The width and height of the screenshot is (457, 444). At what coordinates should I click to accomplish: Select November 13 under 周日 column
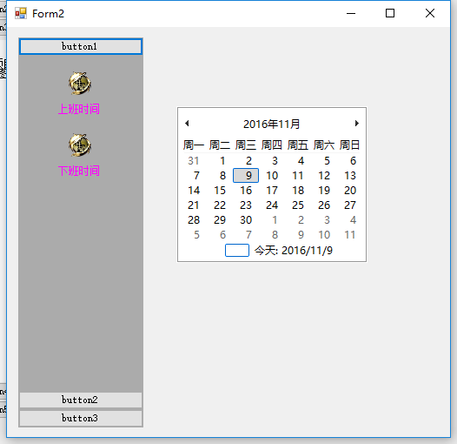(350, 176)
